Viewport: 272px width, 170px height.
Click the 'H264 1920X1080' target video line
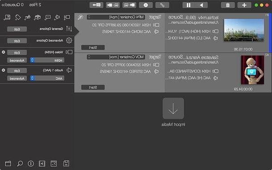121,25
